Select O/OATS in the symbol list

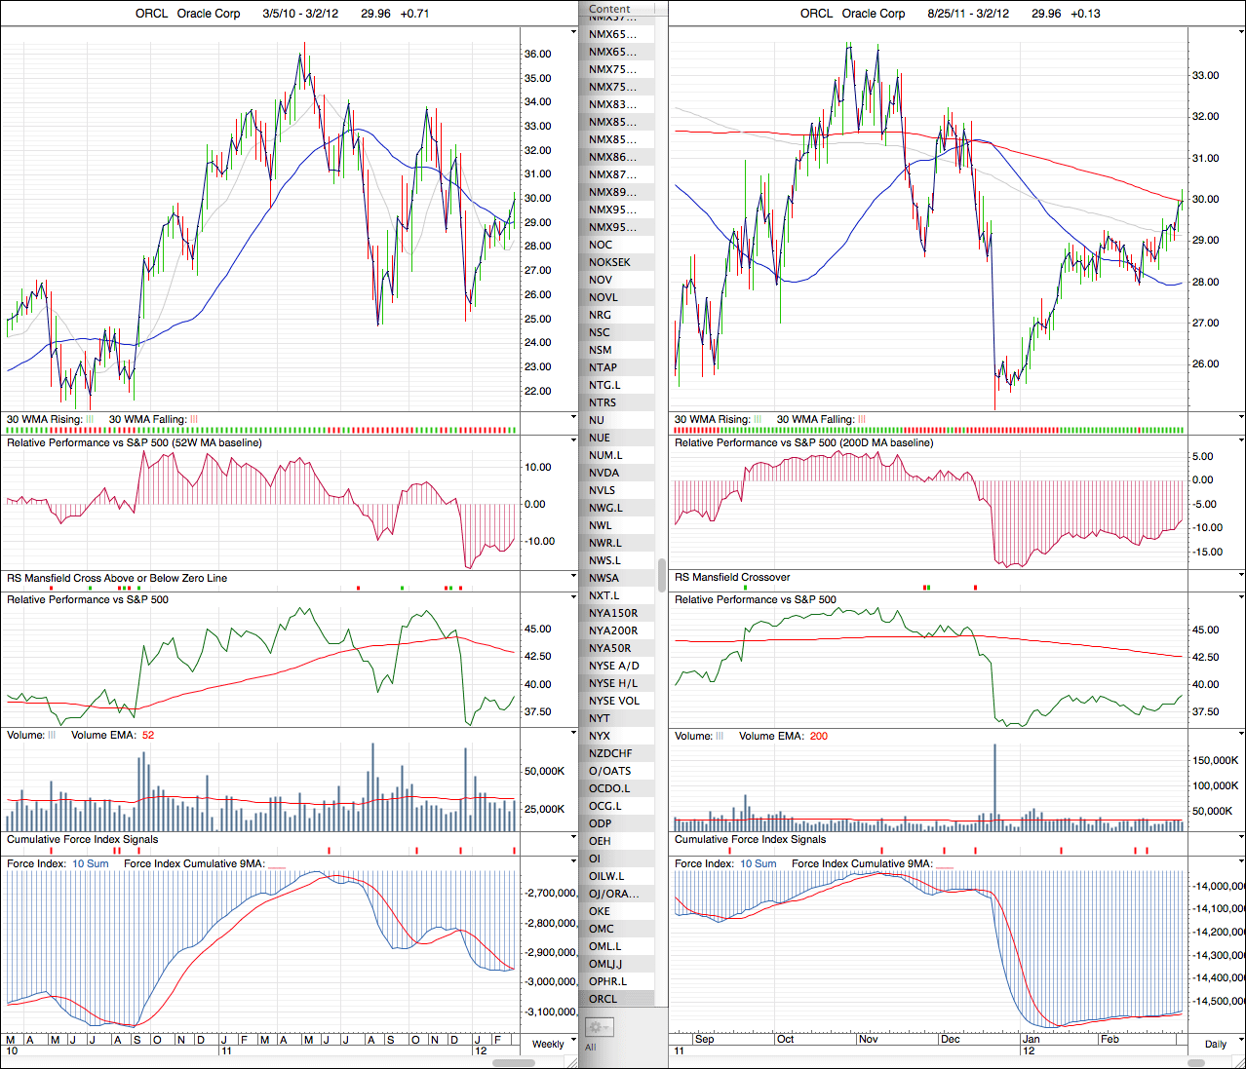pos(618,771)
